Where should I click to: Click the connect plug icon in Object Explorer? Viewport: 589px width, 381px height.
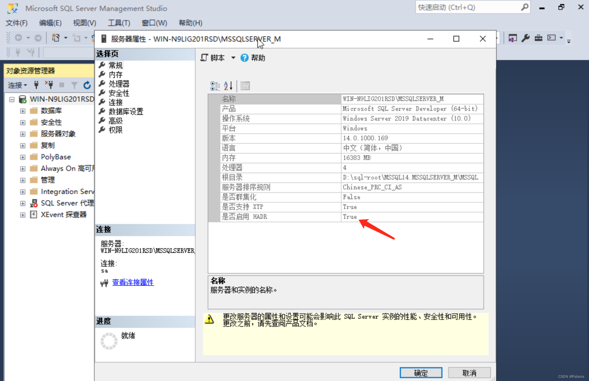[x=36, y=85]
